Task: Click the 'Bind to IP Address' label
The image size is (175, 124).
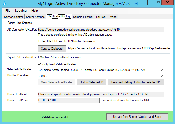Action: (x=18, y=75)
